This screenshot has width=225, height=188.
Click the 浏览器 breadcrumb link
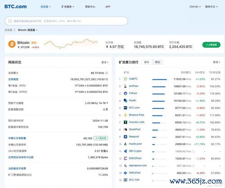(9, 30)
